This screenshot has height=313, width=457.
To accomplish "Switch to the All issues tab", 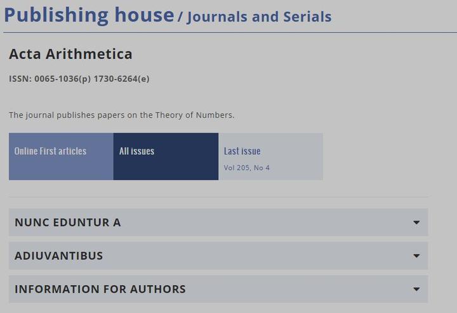I will [137, 151].
